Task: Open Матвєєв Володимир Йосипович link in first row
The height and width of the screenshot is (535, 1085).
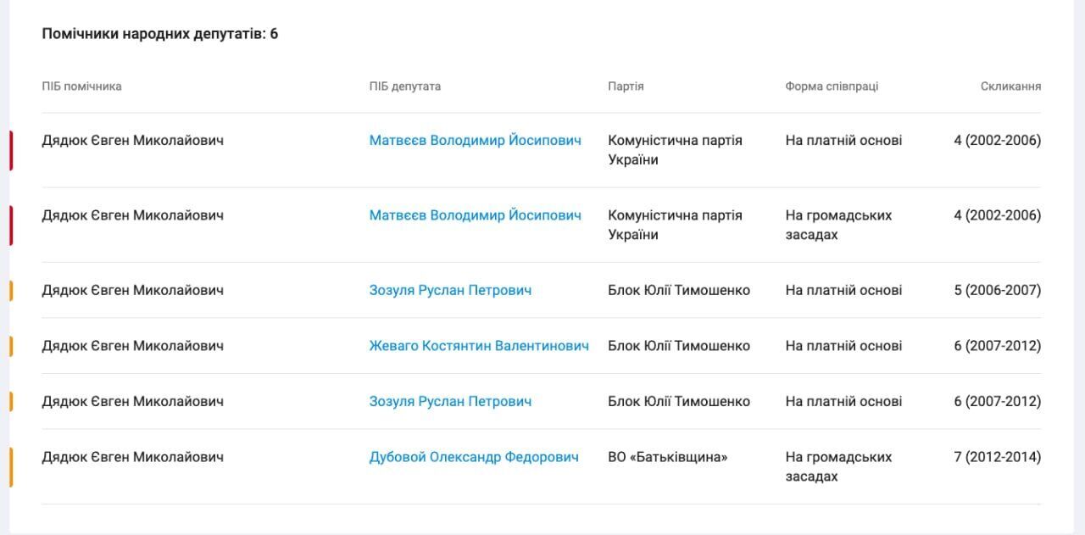Action: click(x=476, y=141)
